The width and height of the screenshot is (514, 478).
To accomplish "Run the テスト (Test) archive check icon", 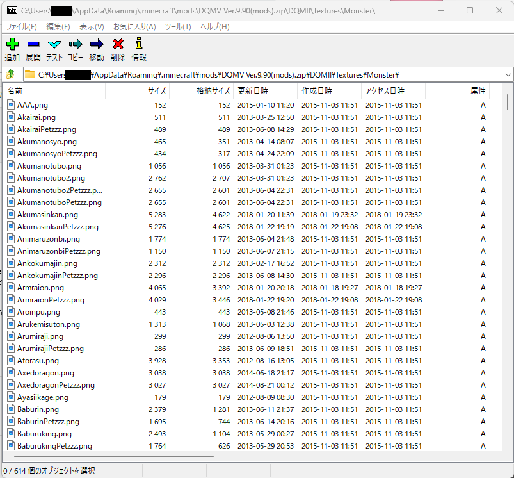I will [x=54, y=44].
